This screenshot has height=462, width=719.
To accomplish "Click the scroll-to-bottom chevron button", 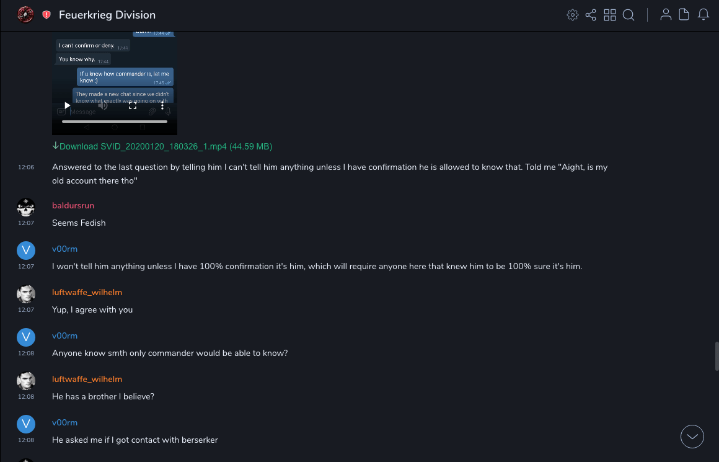I will 692,437.
